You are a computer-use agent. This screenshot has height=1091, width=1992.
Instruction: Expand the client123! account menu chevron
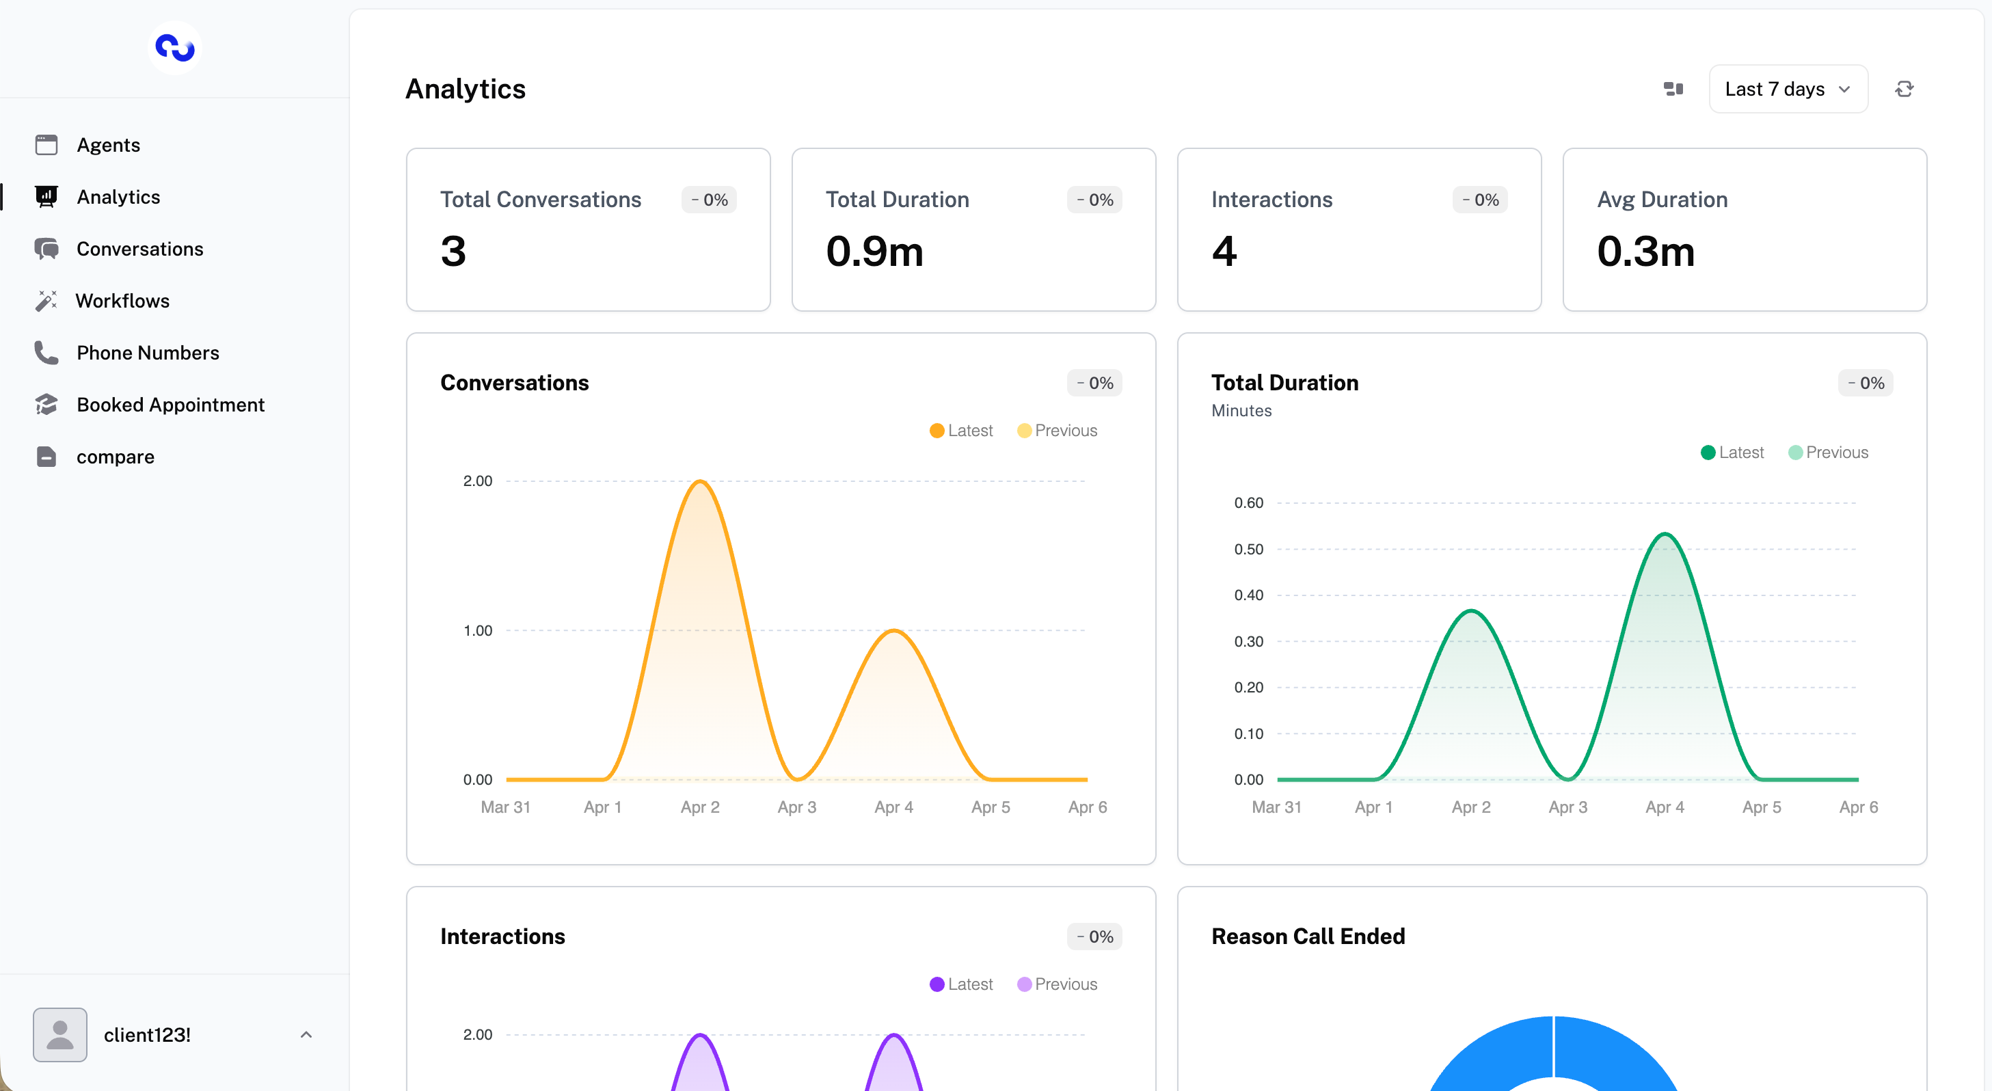306,1034
